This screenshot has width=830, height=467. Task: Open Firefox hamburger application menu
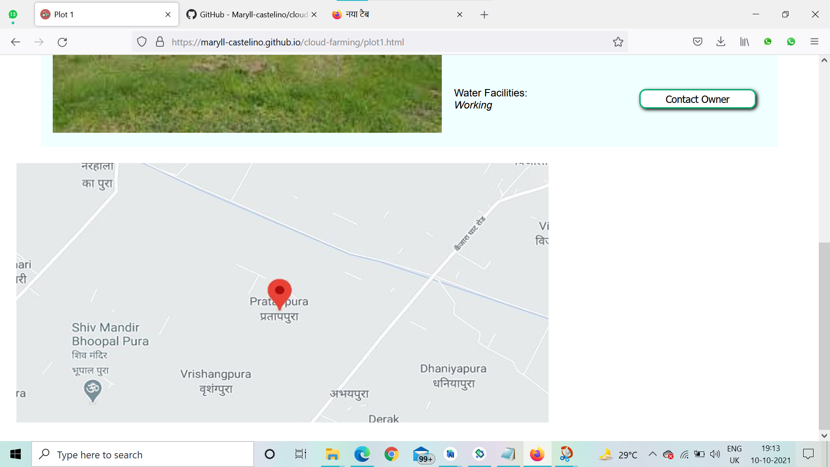pos(814,42)
